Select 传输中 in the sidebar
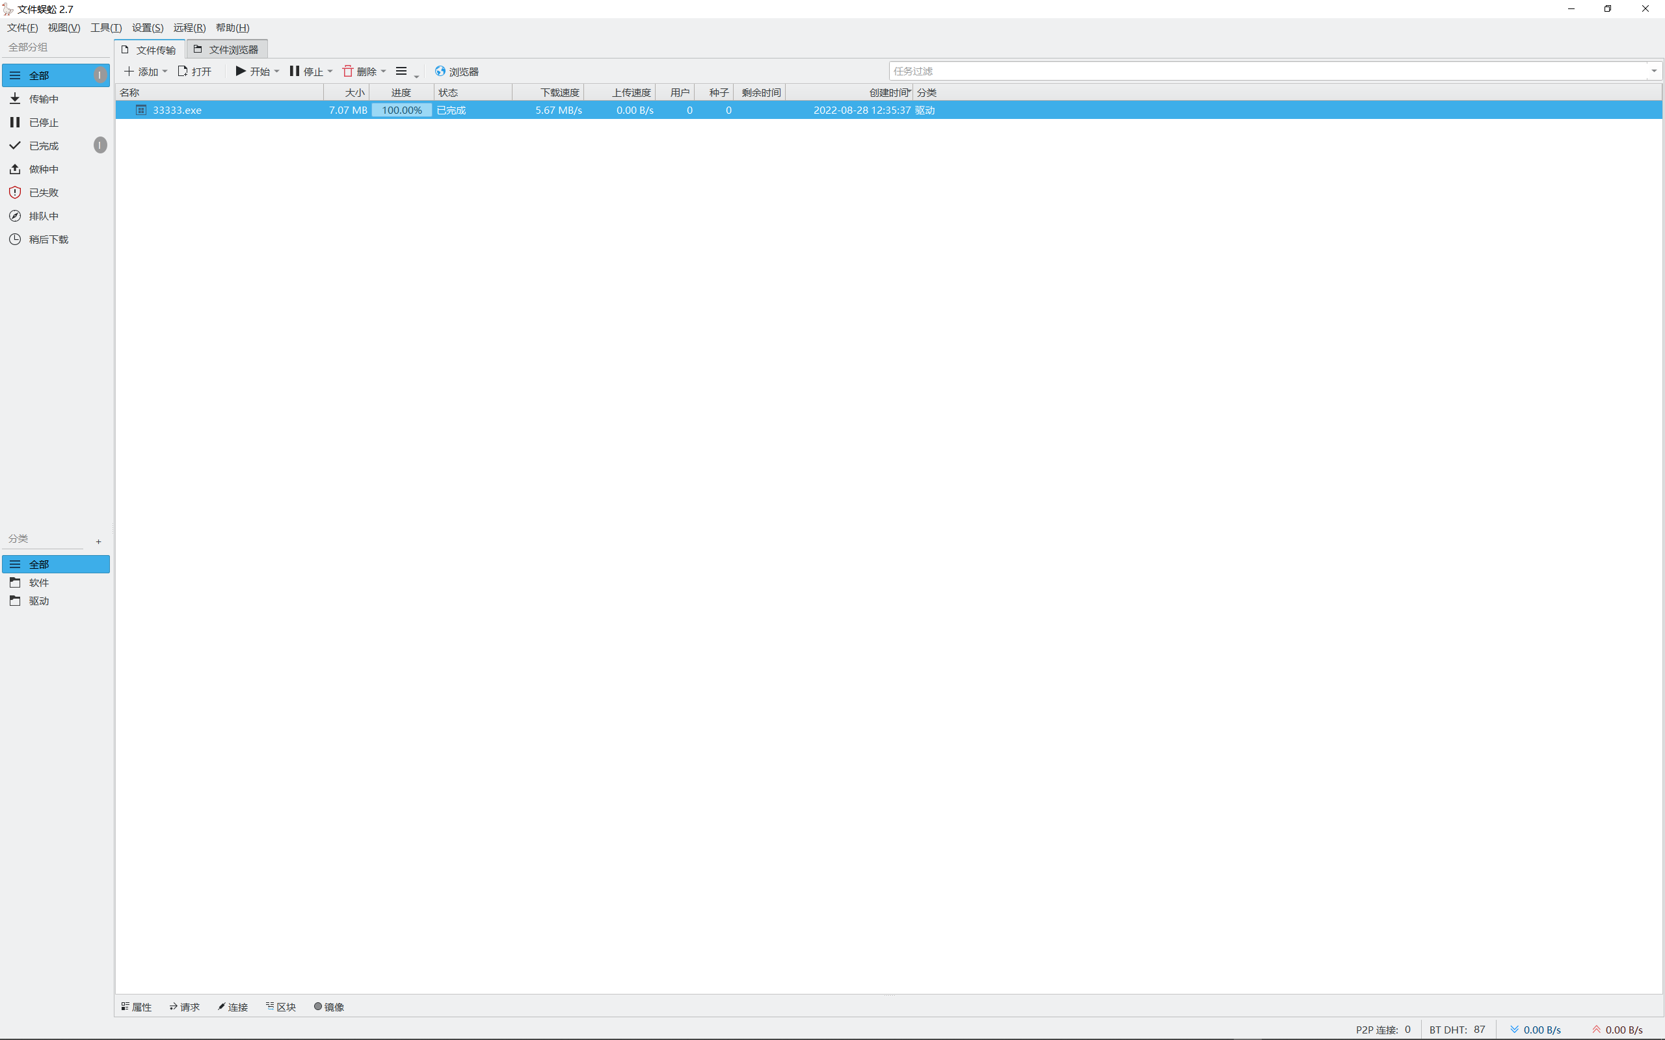The width and height of the screenshot is (1665, 1040). pyautogui.click(x=56, y=99)
